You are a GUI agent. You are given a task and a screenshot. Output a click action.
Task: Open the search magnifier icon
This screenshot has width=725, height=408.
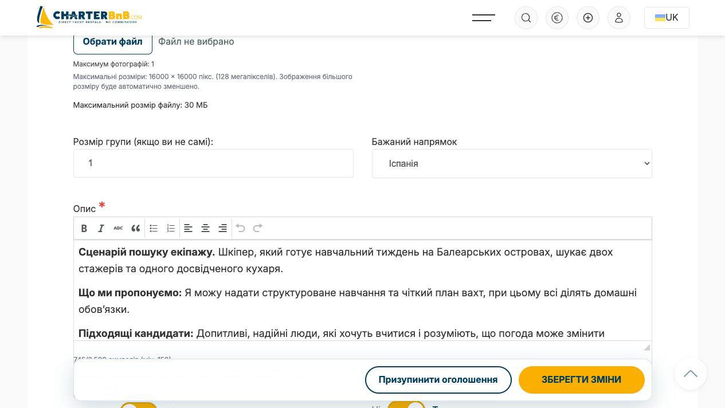pyautogui.click(x=526, y=18)
